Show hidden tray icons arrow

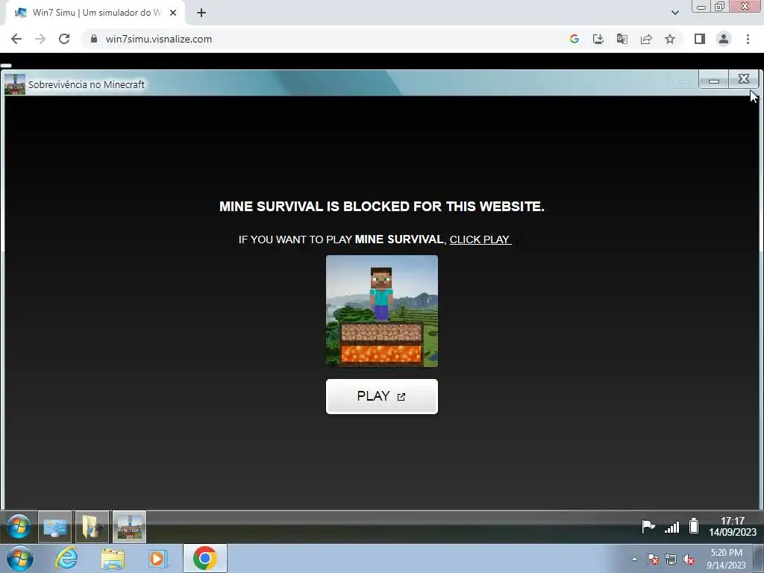click(x=634, y=559)
